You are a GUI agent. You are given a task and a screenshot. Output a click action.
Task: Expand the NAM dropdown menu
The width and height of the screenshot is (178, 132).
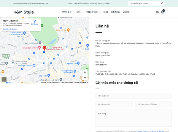coord(80,12)
